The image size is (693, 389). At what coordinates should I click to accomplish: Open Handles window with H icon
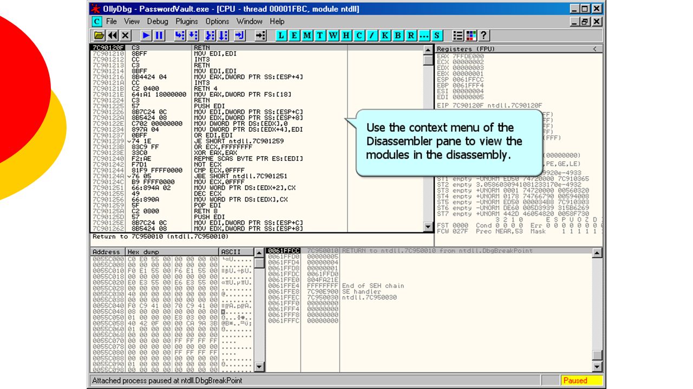pos(346,36)
